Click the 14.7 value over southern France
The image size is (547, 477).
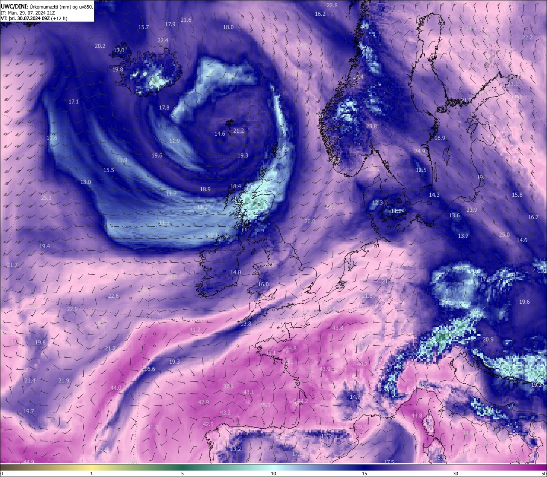[x=355, y=397]
